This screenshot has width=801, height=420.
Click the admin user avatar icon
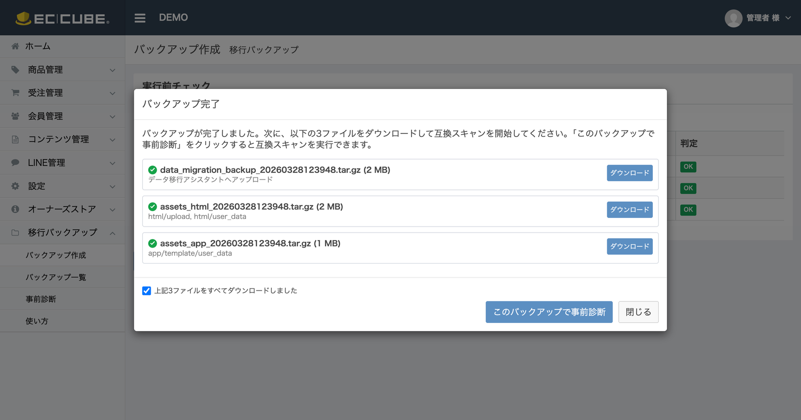[733, 18]
